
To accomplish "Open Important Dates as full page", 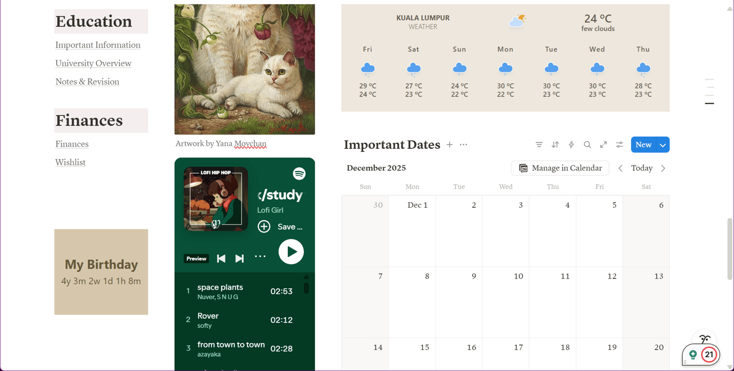I will coord(603,145).
